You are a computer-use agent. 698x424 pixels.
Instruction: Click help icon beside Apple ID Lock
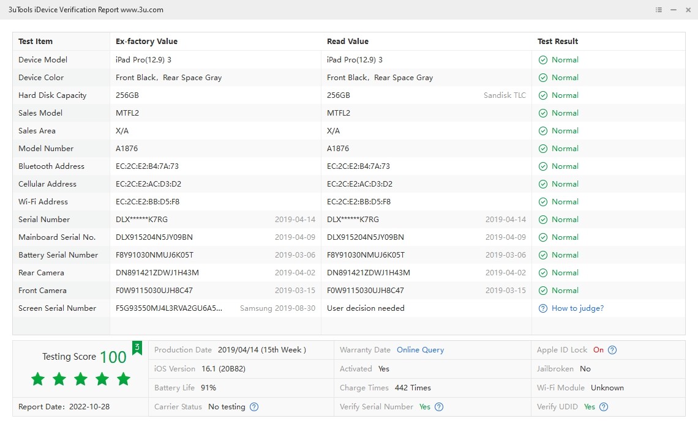coord(612,350)
